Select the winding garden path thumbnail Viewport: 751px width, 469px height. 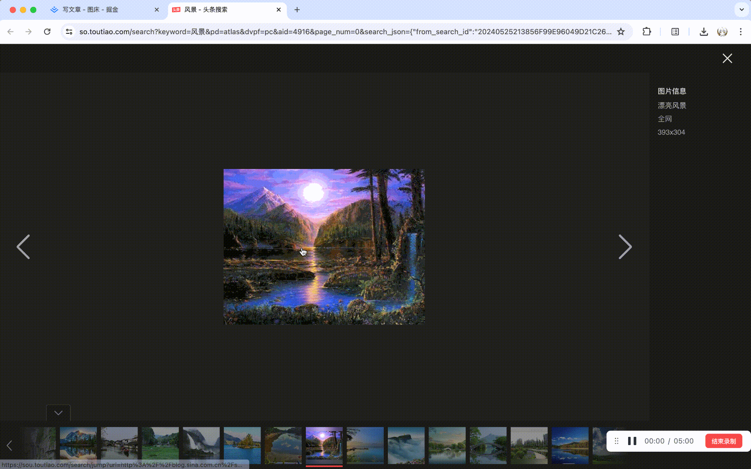pos(529,446)
